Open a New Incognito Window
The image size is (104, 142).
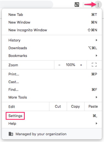click(52, 30)
